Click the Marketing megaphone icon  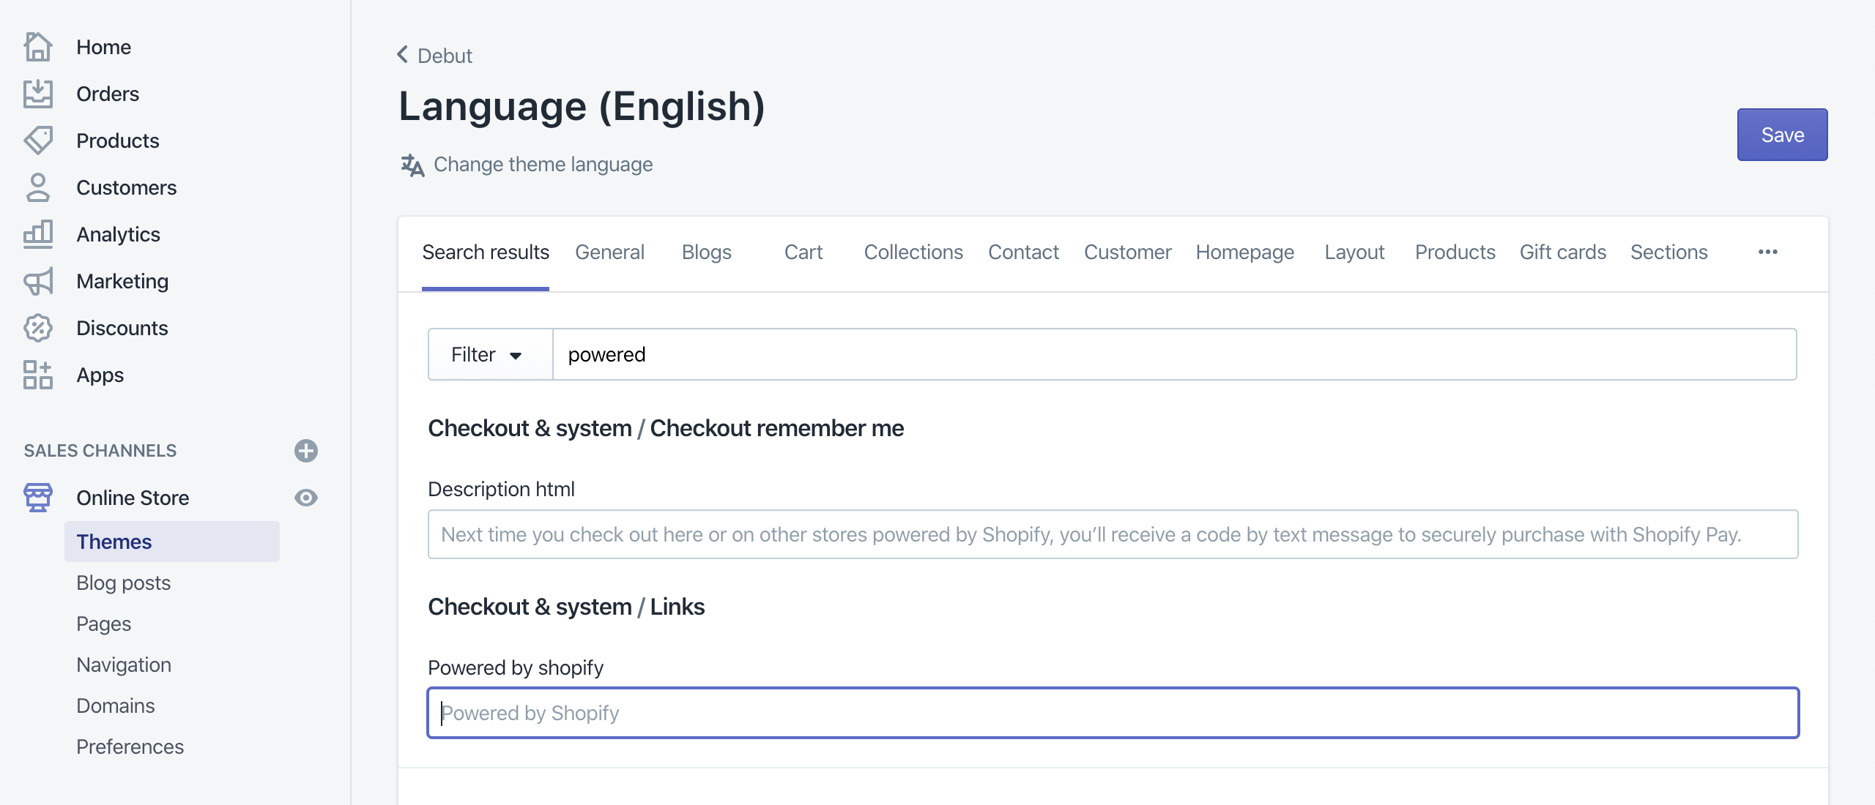(x=38, y=281)
